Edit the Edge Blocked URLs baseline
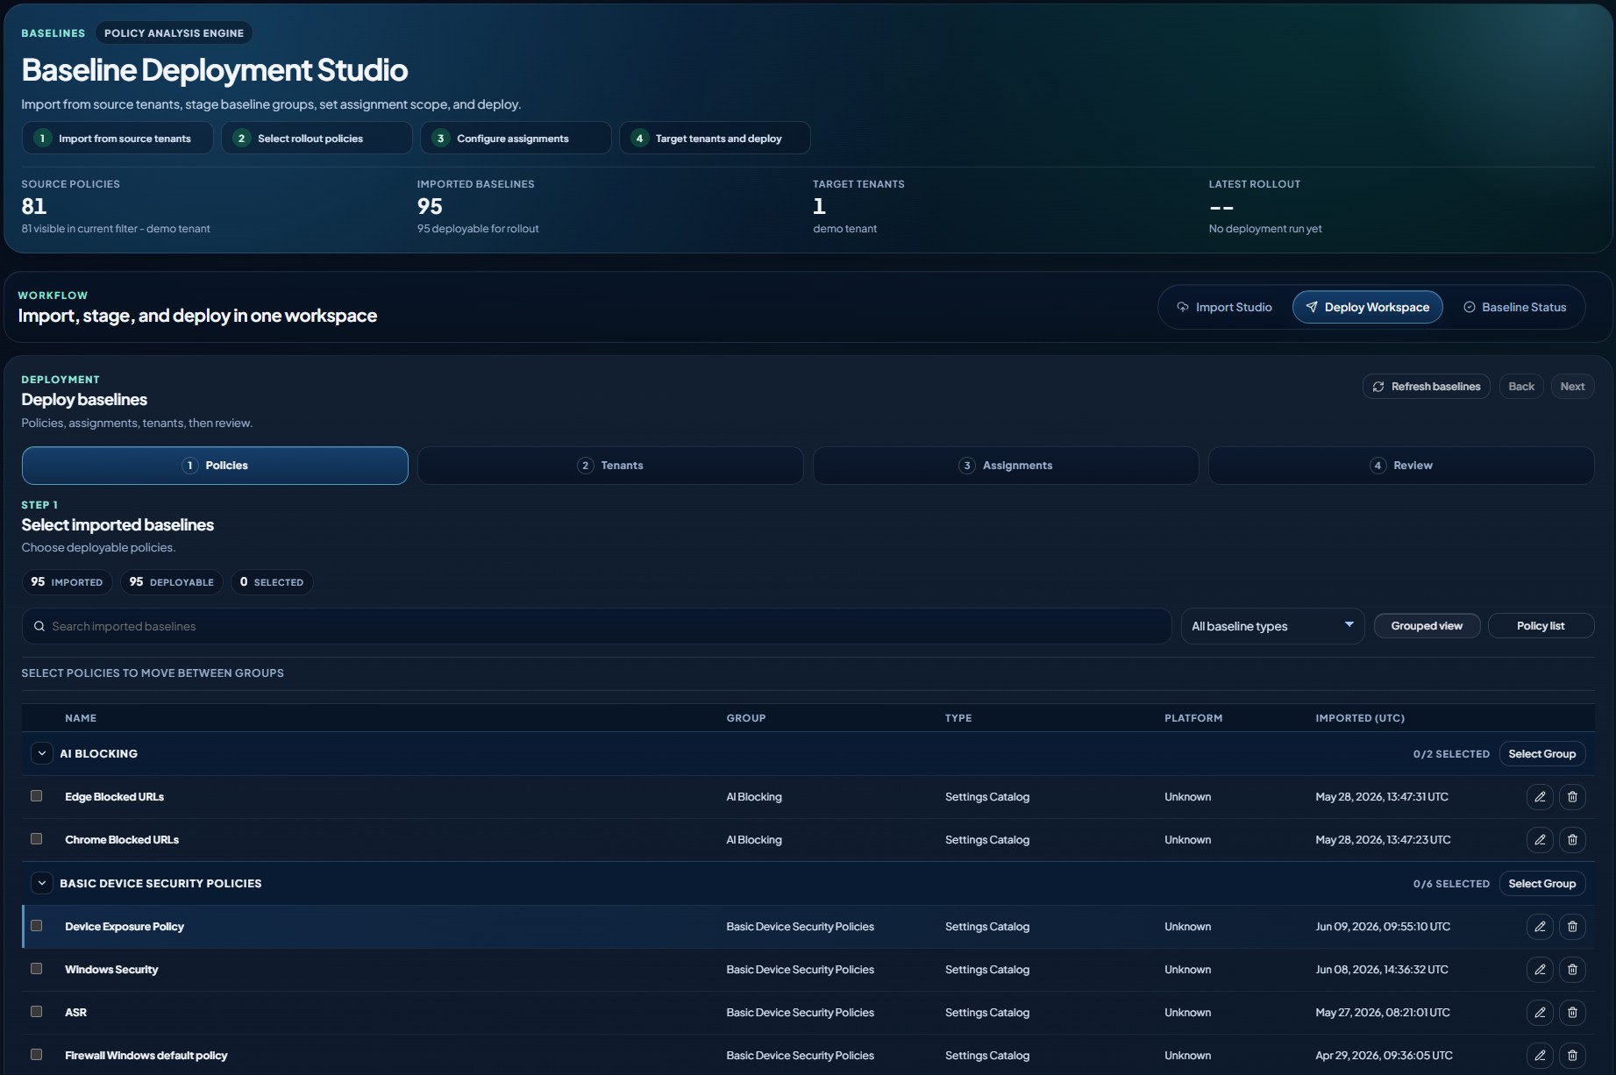Image resolution: width=1616 pixels, height=1075 pixels. pyautogui.click(x=1540, y=797)
